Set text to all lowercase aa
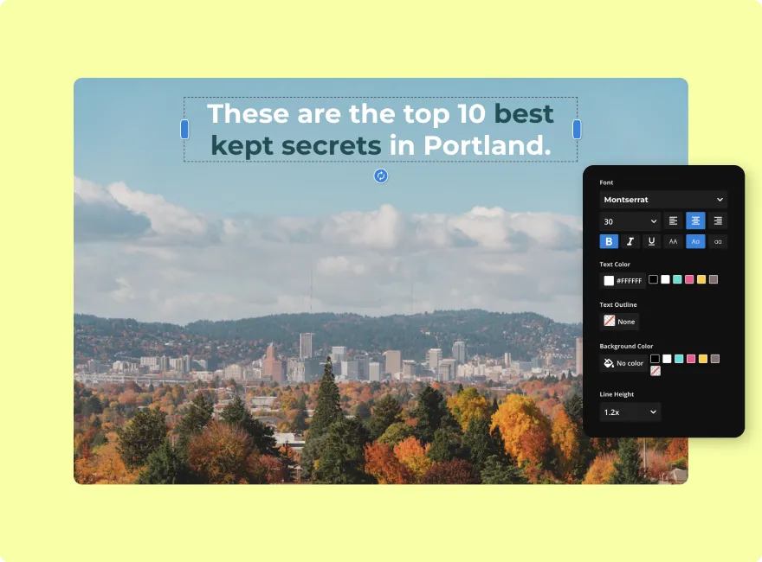The height and width of the screenshot is (562, 762). pos(718,241)
